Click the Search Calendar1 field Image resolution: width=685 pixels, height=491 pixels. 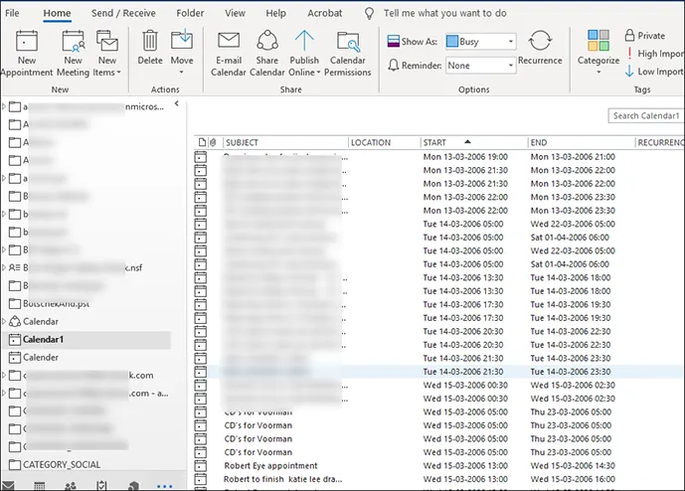point(646,115)
